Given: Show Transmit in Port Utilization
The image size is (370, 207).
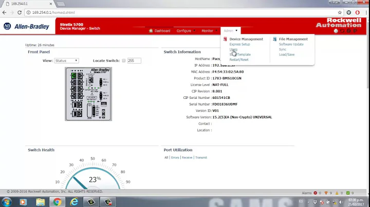Looking at the screenshot, I should (201, 158).
